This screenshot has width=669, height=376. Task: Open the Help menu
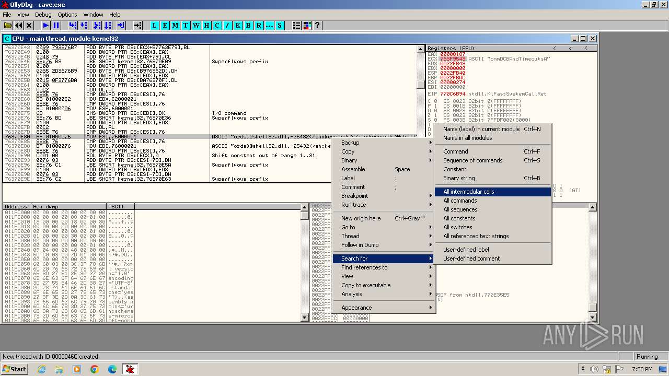coord(115,15)
